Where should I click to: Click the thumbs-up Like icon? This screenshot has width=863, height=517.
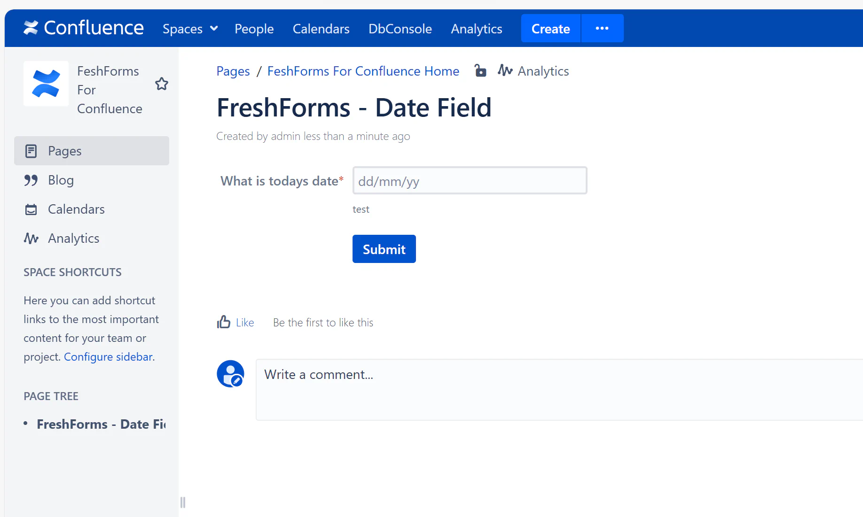pyautogui.click(x=224, y=322)
